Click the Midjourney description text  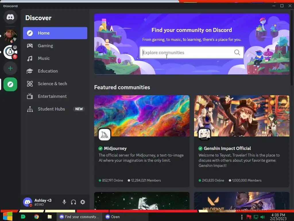(x=141, y=158)
